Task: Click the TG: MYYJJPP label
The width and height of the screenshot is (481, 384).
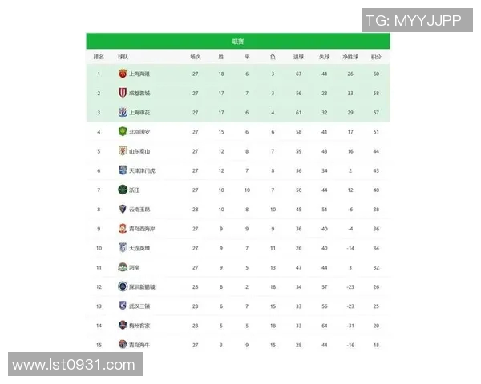Action: (x=413, y=20)
